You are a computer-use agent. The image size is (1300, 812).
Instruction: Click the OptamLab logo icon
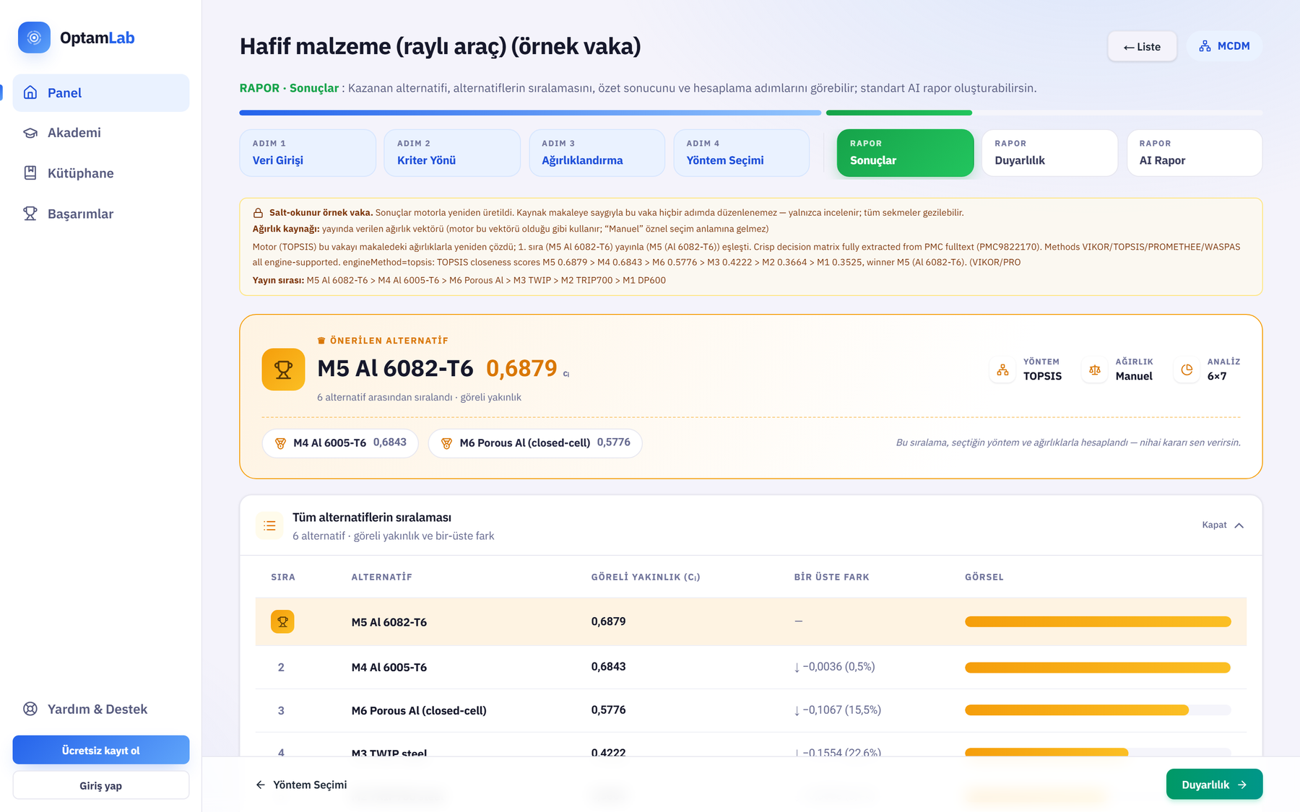[34, 38]
